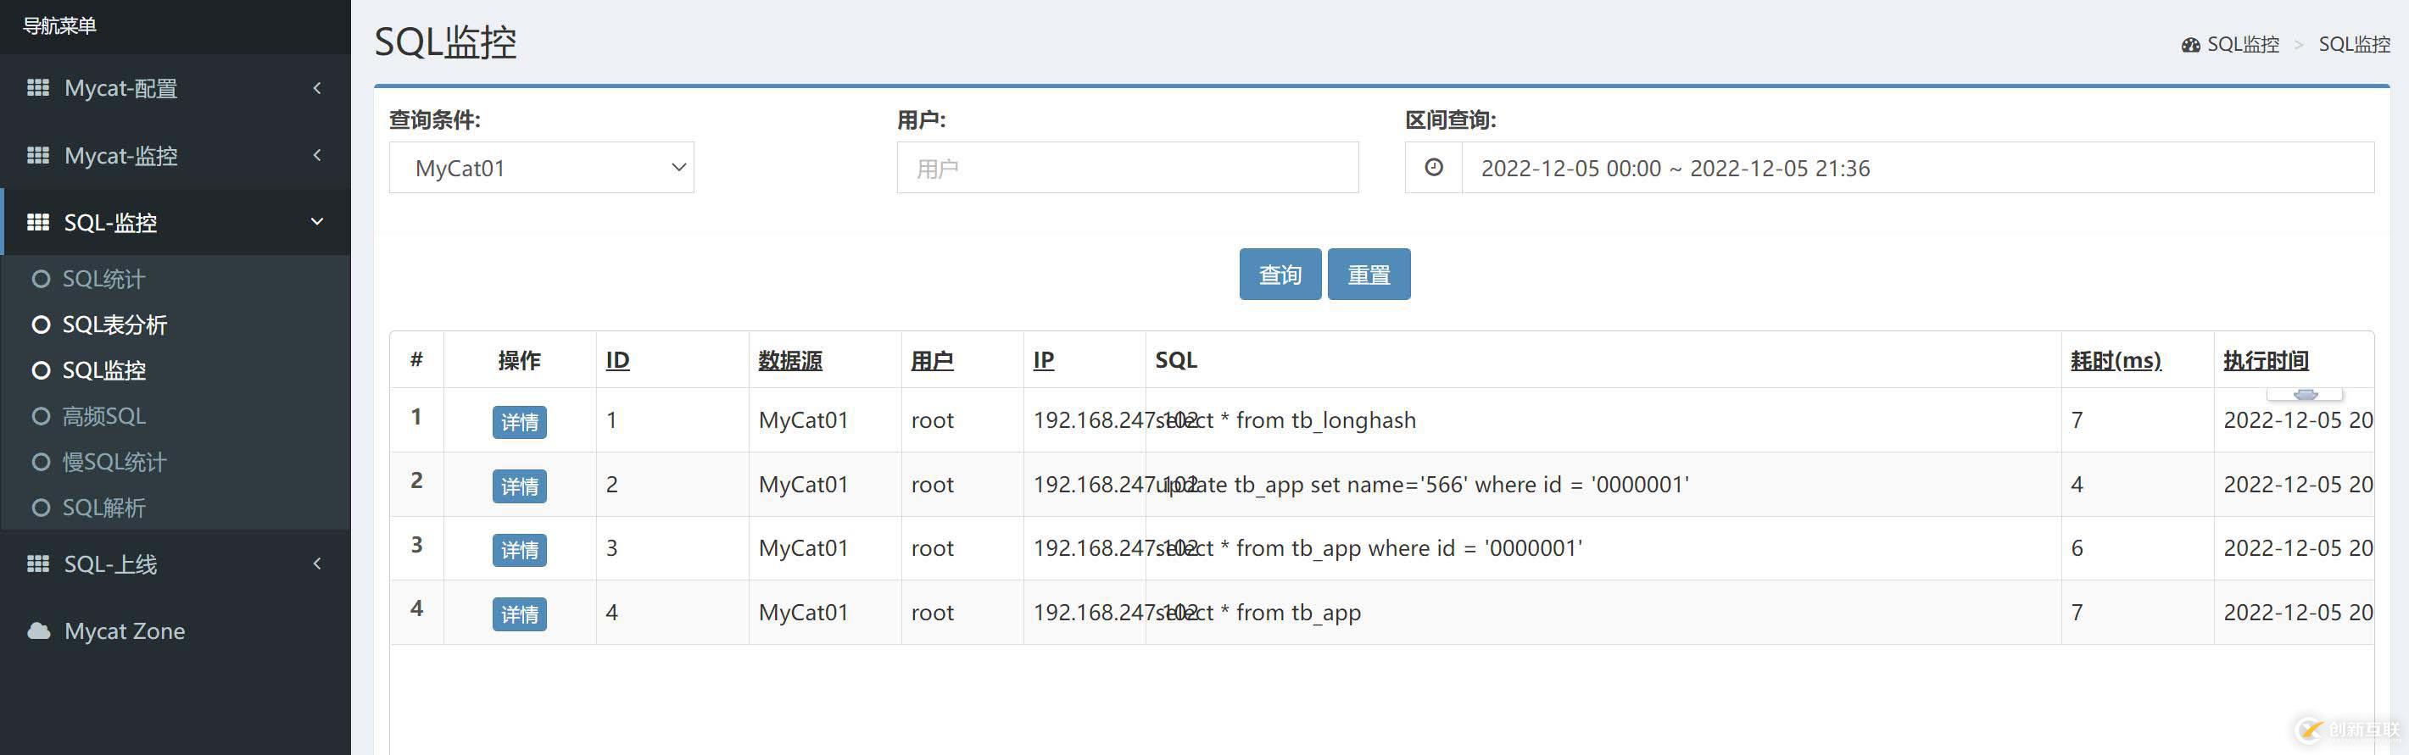Click the Mycat Zone cloud icon
Screen dimensions: 2409x755
point(38,630)
